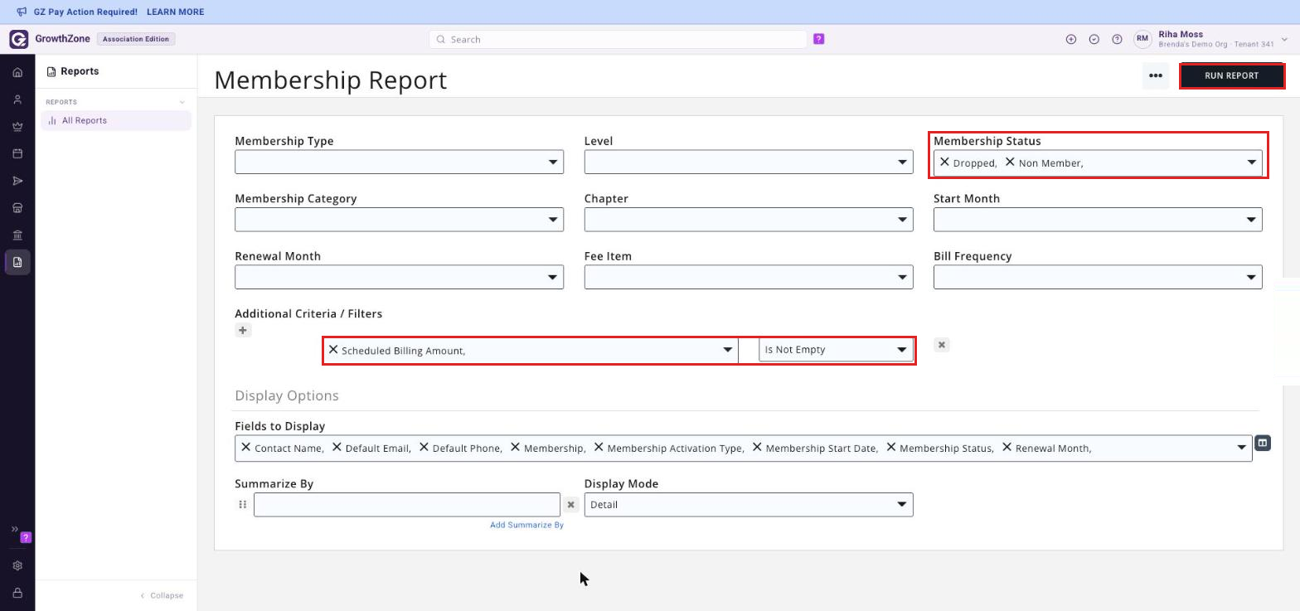The width and height of the screenshot is (1300, 611).
Task: Open the bank billing icon in sidebar
Action: [x=17, y=235]
